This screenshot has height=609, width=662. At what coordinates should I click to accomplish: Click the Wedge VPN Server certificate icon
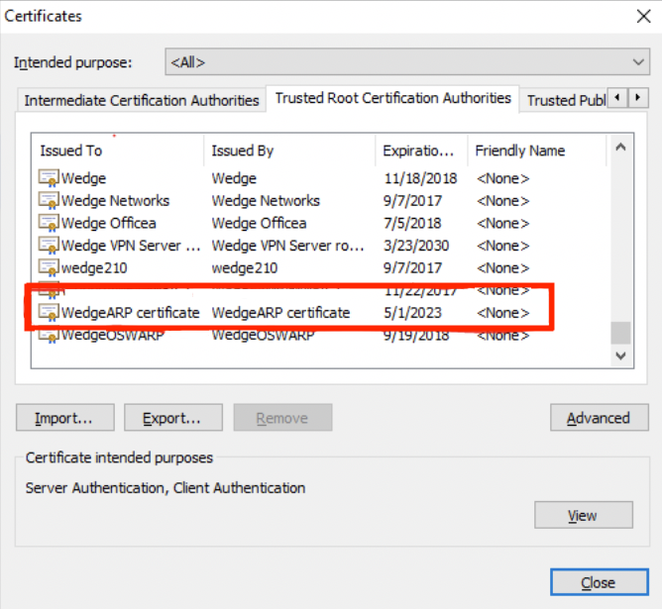49,246
